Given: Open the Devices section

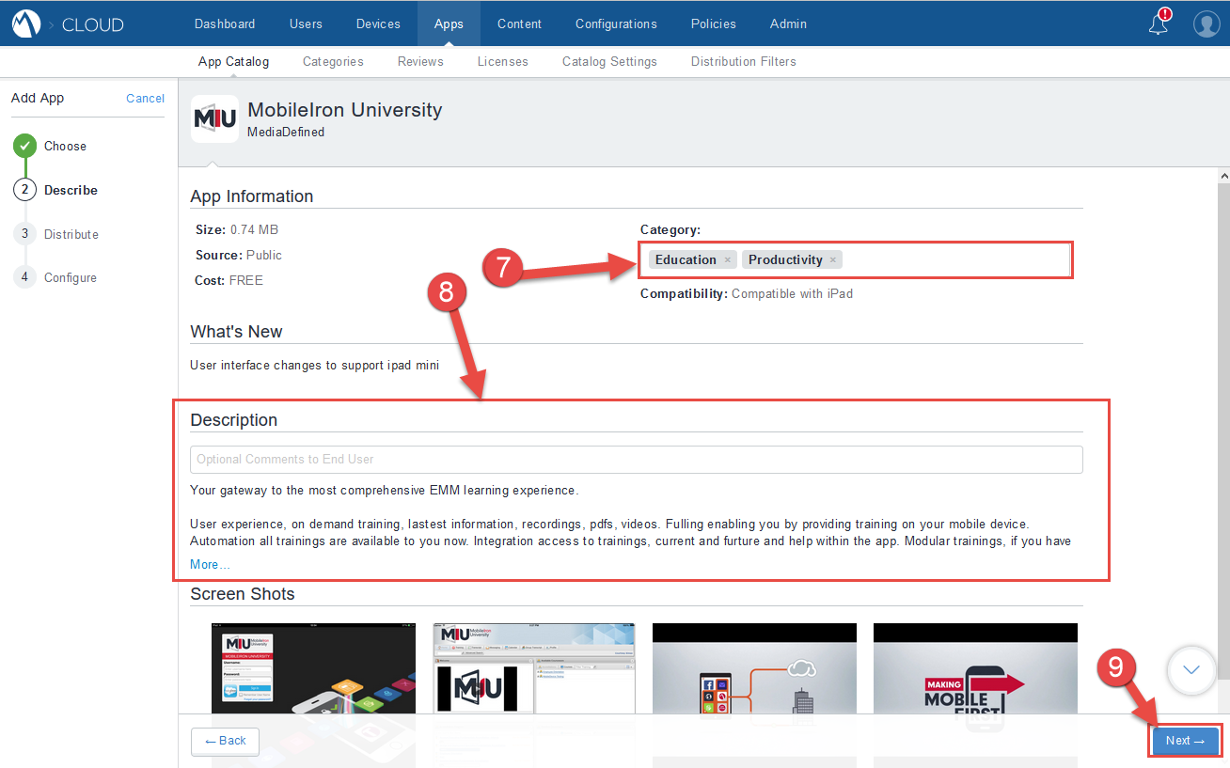Looking at the screenshot, I should [378, 24].
